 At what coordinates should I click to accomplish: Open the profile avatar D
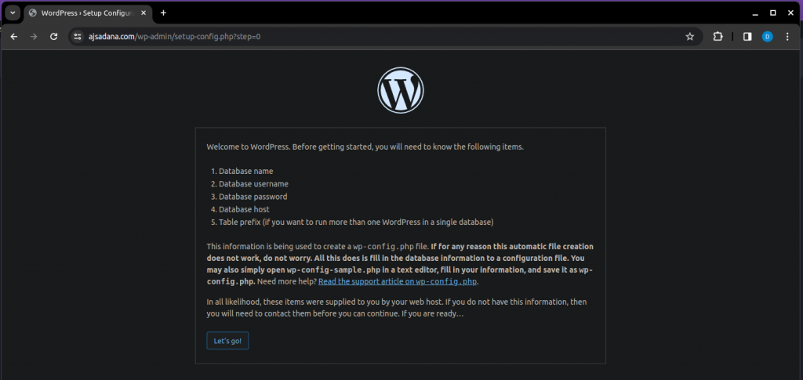point(767,37)
